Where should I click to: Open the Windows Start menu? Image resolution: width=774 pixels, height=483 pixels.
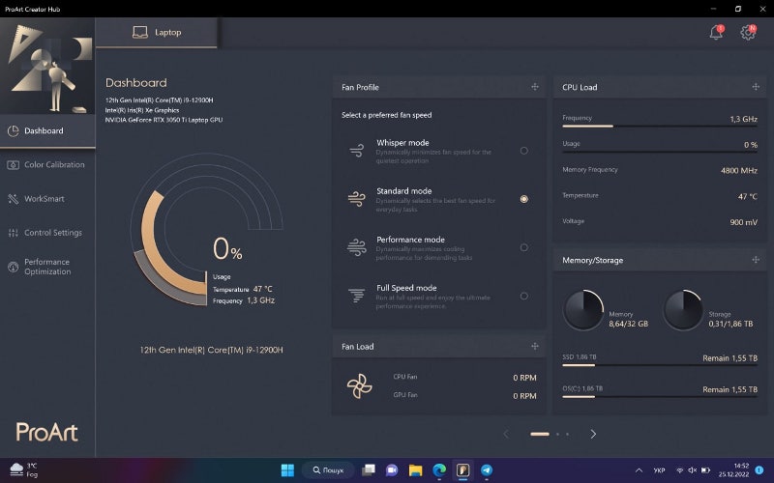pyautogui.click(x=287, y=470)
